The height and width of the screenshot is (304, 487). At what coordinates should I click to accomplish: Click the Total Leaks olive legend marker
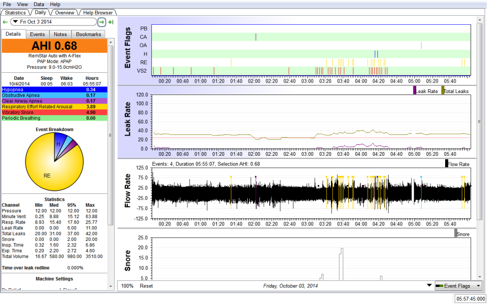443,90
